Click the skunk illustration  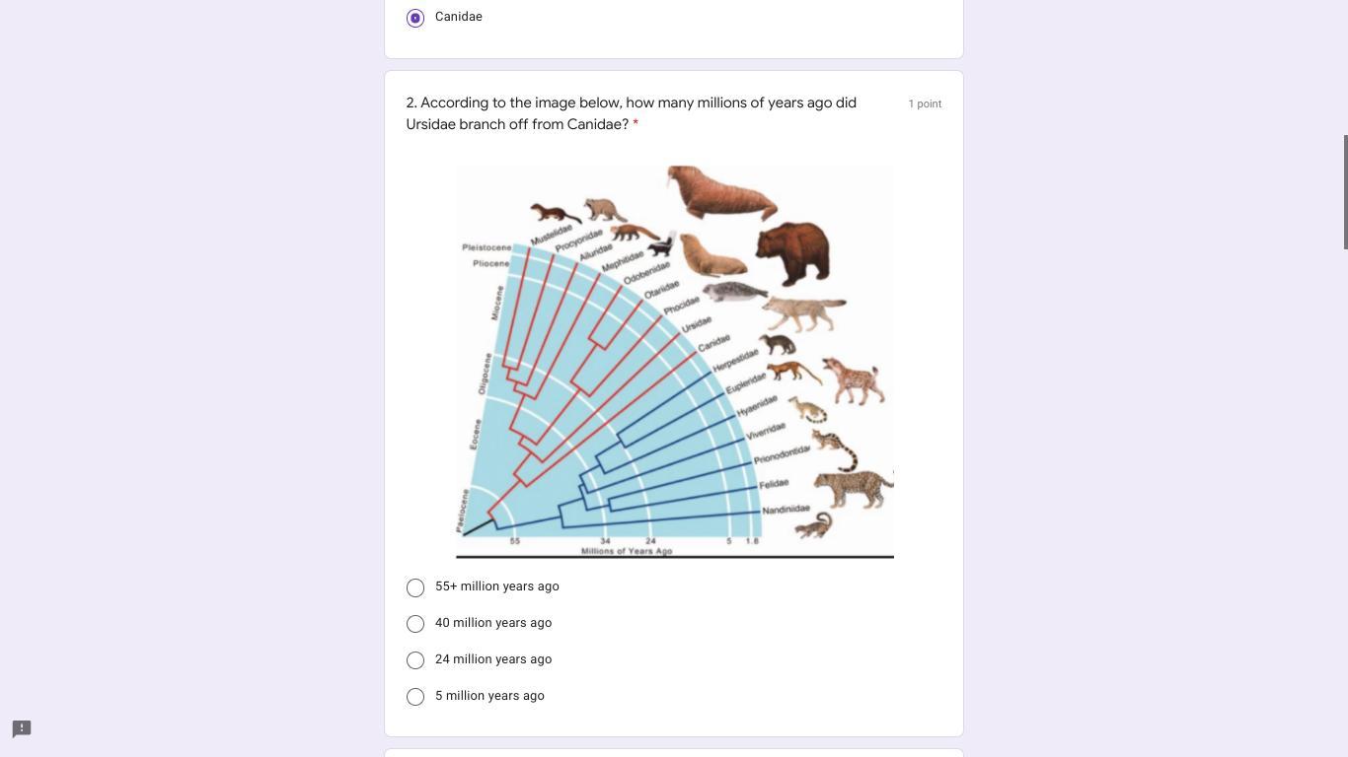click(x=663, y=243)
